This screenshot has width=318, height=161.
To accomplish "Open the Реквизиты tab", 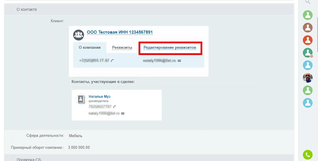I will point(122,48).
